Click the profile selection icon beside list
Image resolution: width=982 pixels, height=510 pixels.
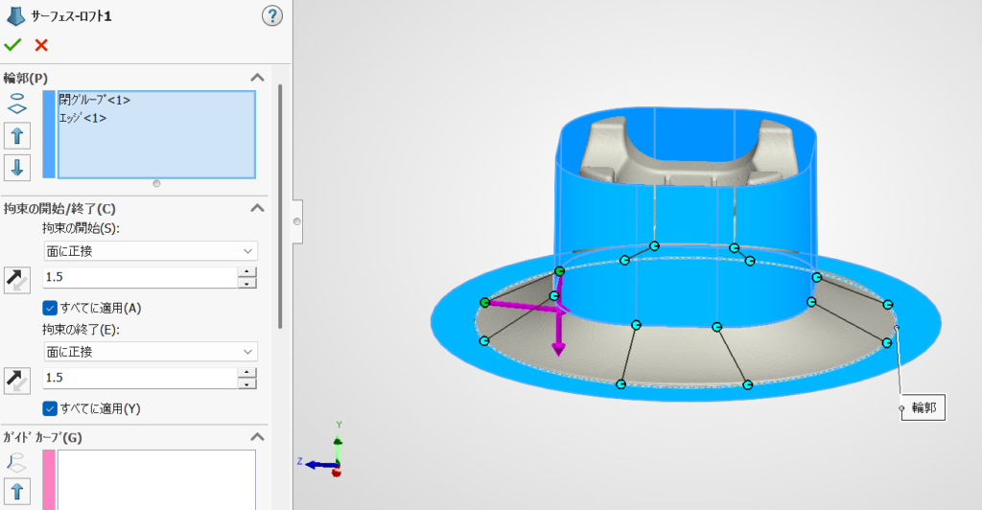(17, 104)
